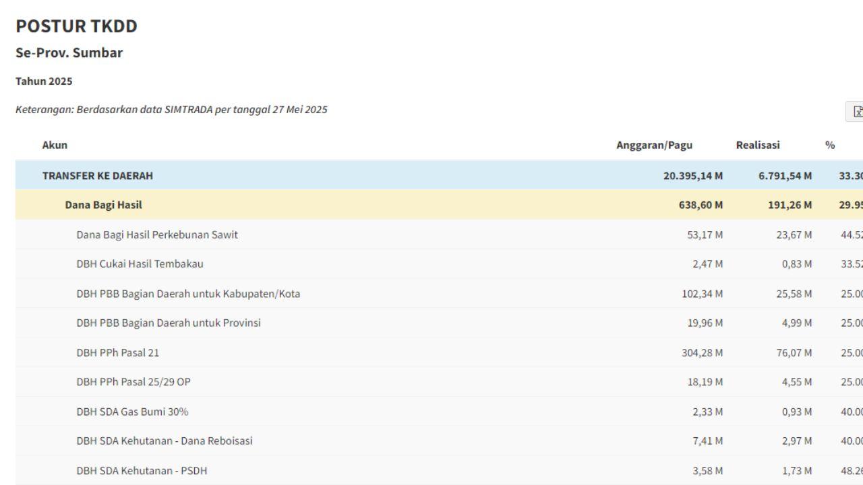Viewport: 863px width, 485px height.
Task: Click the Realisasi column header
Action: click(758, 145)
